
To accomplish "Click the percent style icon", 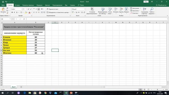I will pos(76,12).
